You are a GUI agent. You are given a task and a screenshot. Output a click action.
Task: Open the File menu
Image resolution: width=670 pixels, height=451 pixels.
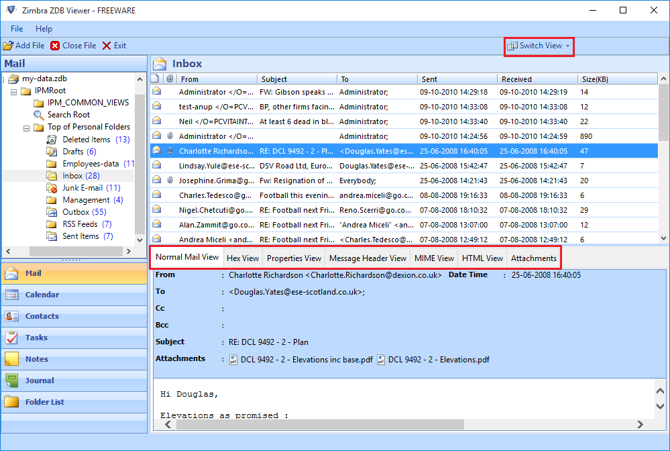pos(17,29)
